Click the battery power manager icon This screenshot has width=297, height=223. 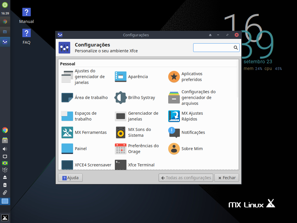point(5,185)
